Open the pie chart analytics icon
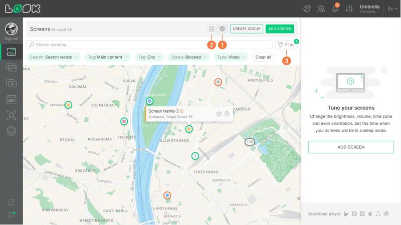This screenshot has width=401, height=225. tap(307, 9)
